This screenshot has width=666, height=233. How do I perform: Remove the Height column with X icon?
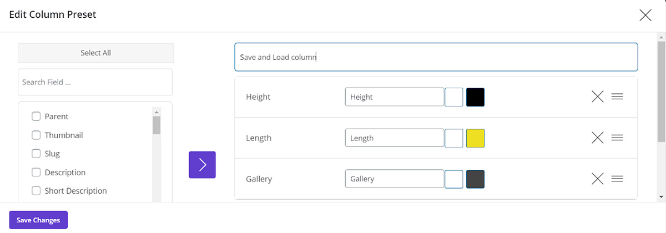tap(597, 97)
